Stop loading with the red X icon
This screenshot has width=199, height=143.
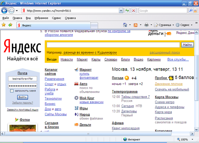(133, 11)
